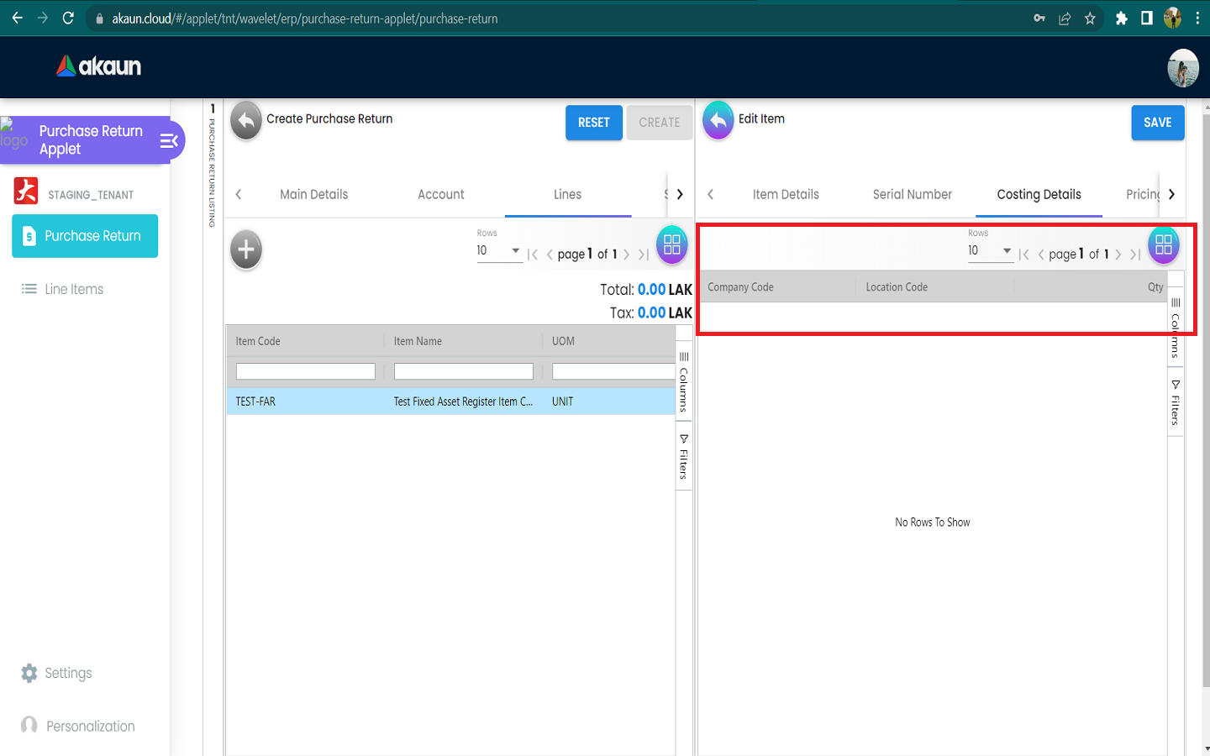Screen dimensions: 1210x756
Task: Open the grid view icon in Costing Details
Action: (x=1164, y=244)
